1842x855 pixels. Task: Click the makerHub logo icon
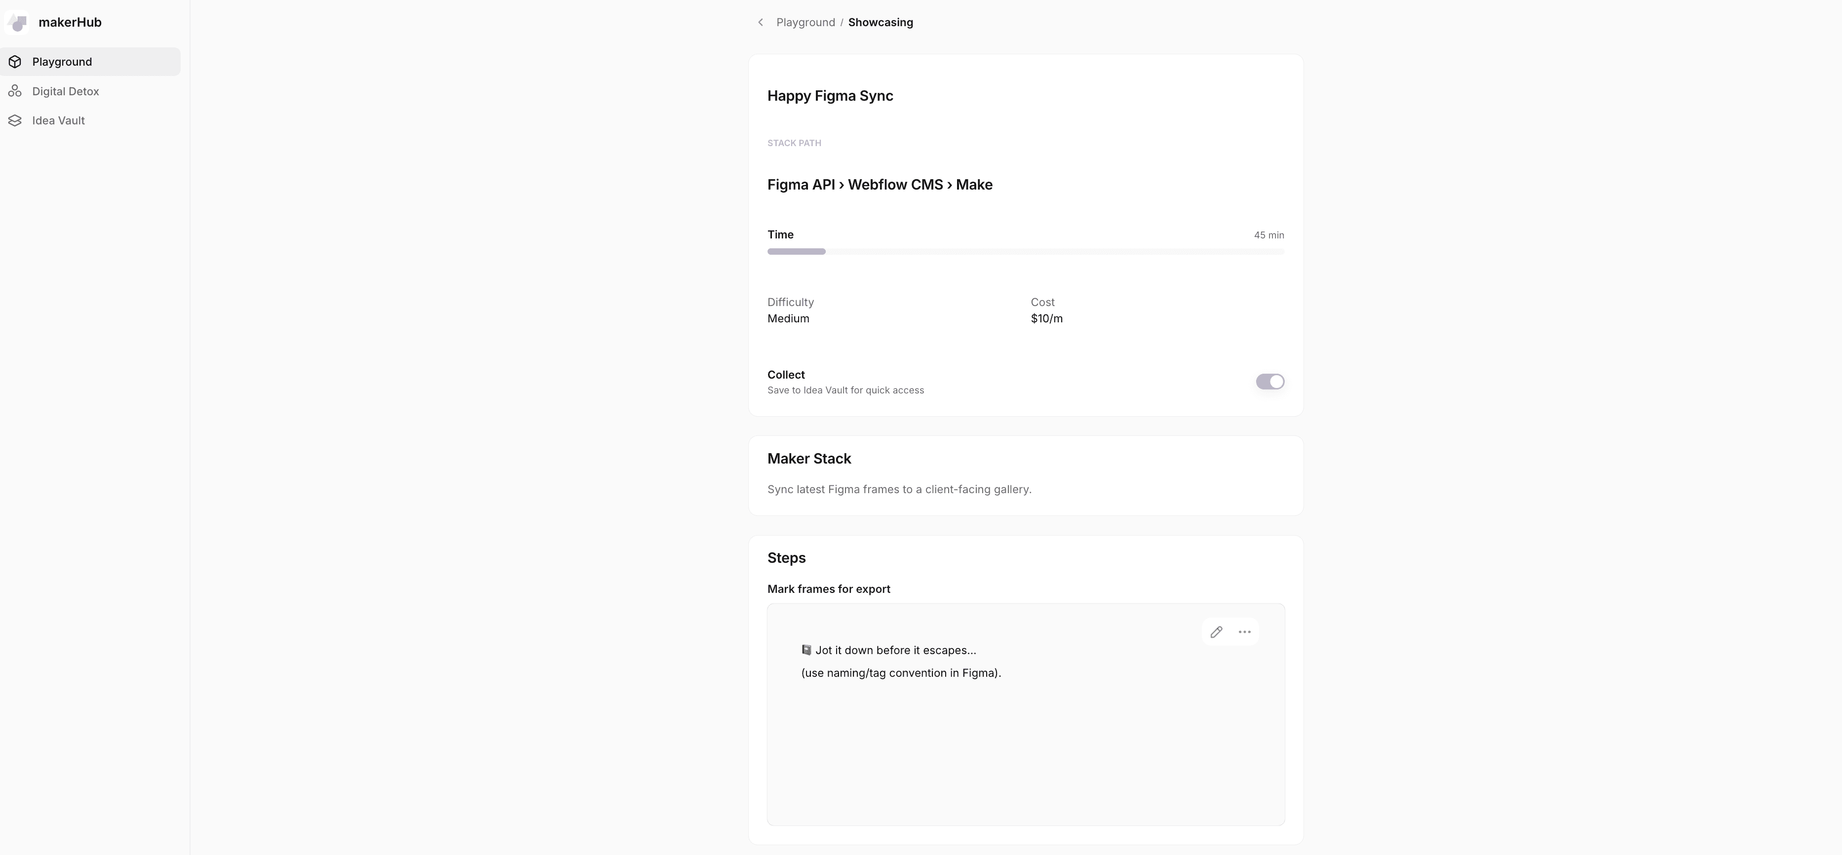point(17,23)
